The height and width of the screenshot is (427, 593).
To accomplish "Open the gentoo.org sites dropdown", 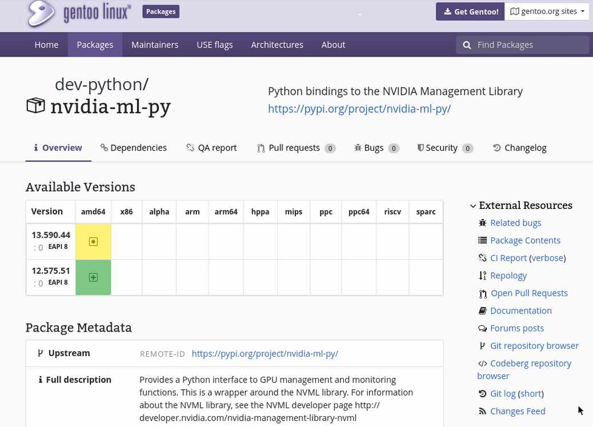I will click(x=547, y=11).
